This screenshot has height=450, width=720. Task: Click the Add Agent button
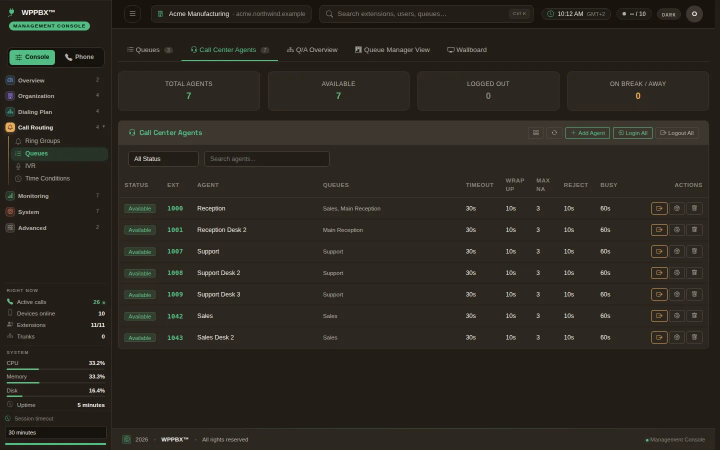click(587, 133)
